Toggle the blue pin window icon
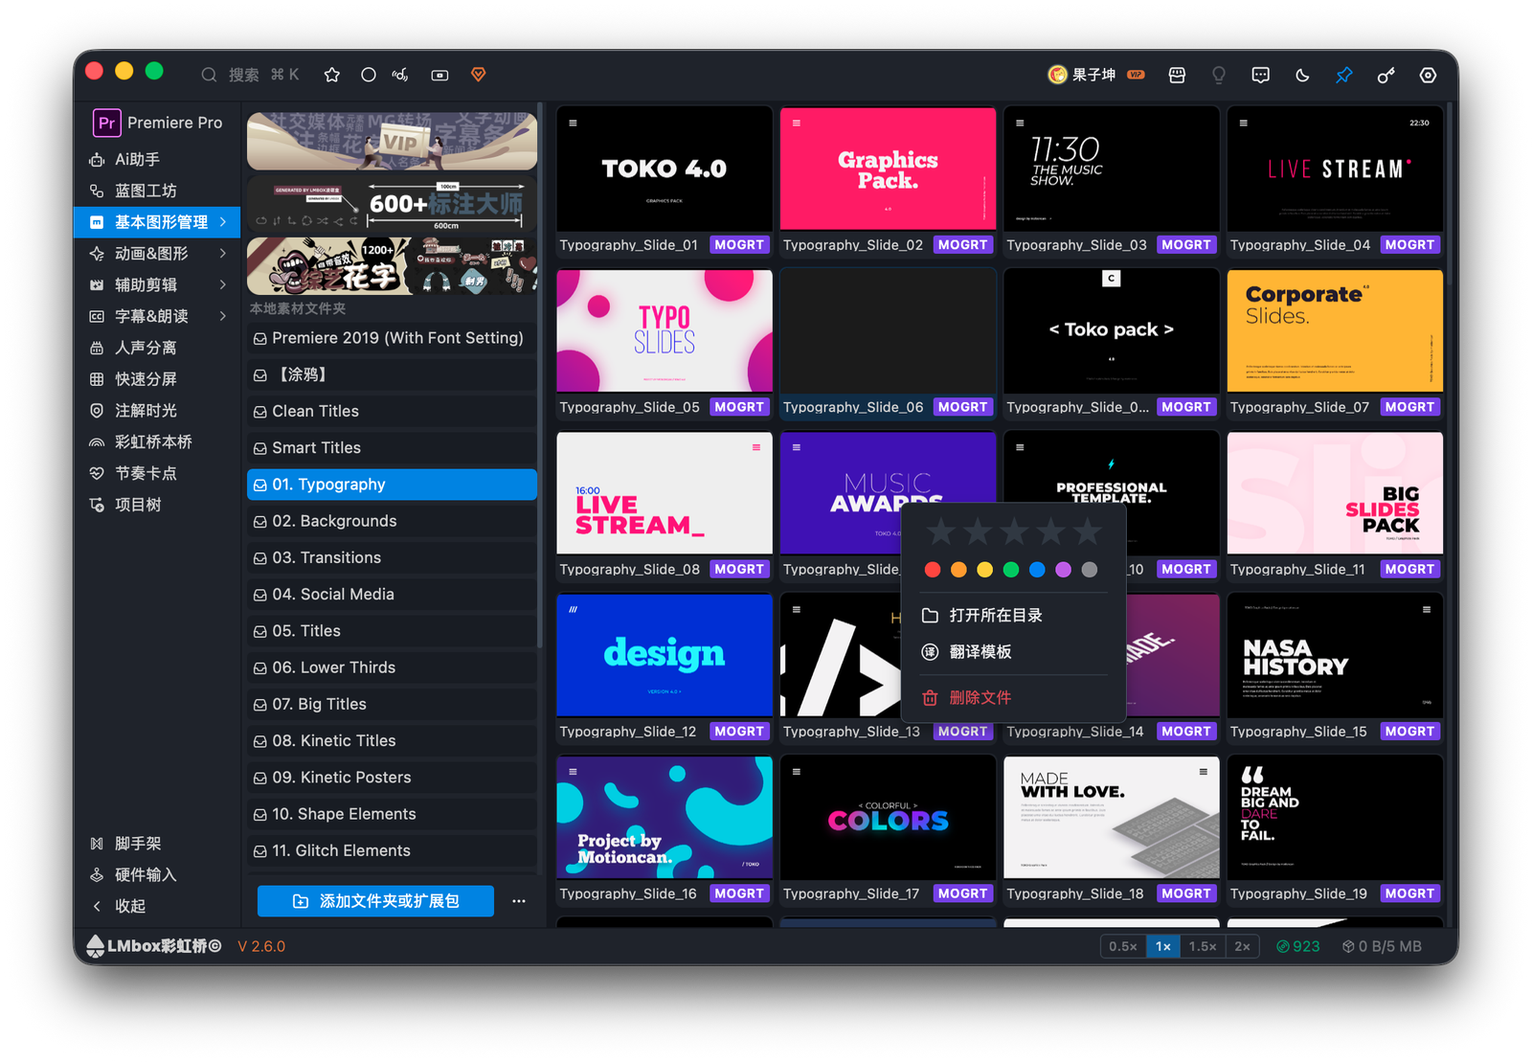Image resolution: width=1532 pixels, height=1062 pixels. pyautogui.click(x=1344, y=75)
